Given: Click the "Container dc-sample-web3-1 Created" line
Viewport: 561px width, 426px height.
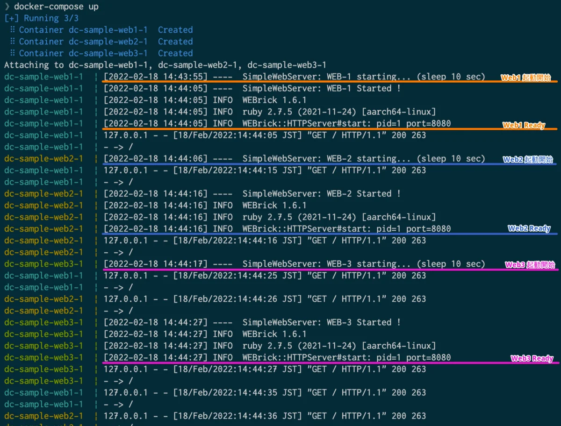Looking at the screenshot, I should point(101,53).
